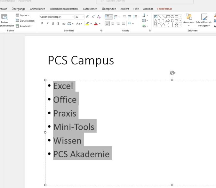Image resolution: width=216 pixels, height=188 pixels.
Task: Align text right
Action: coord(118,24)
